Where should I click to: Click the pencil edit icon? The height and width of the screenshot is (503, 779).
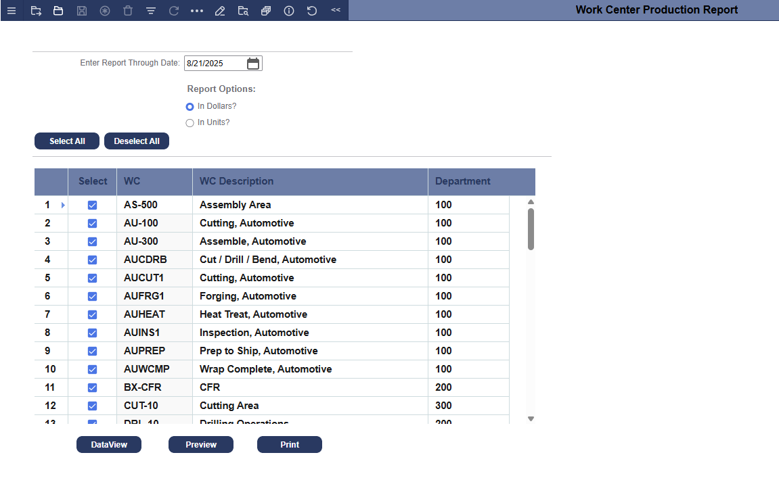219,11
